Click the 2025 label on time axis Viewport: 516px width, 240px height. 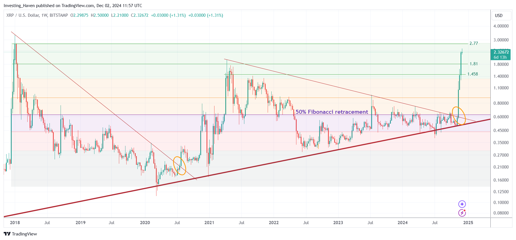tap(468, 223)
